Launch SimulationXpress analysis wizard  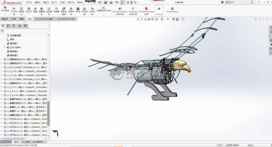119,11
